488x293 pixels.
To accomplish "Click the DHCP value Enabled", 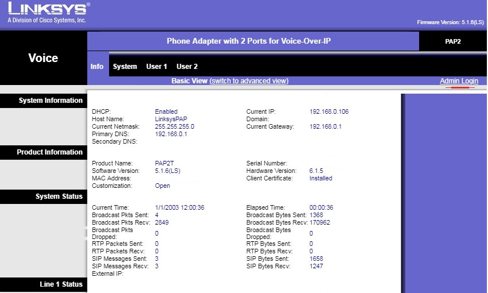I will (166, 111).
